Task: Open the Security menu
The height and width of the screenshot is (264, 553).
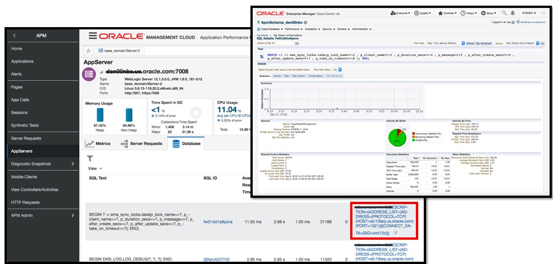Action: pos(329,29)
